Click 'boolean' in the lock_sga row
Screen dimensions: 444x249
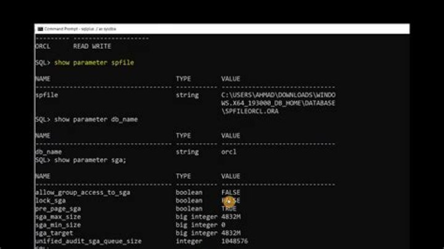coord(189,200)
